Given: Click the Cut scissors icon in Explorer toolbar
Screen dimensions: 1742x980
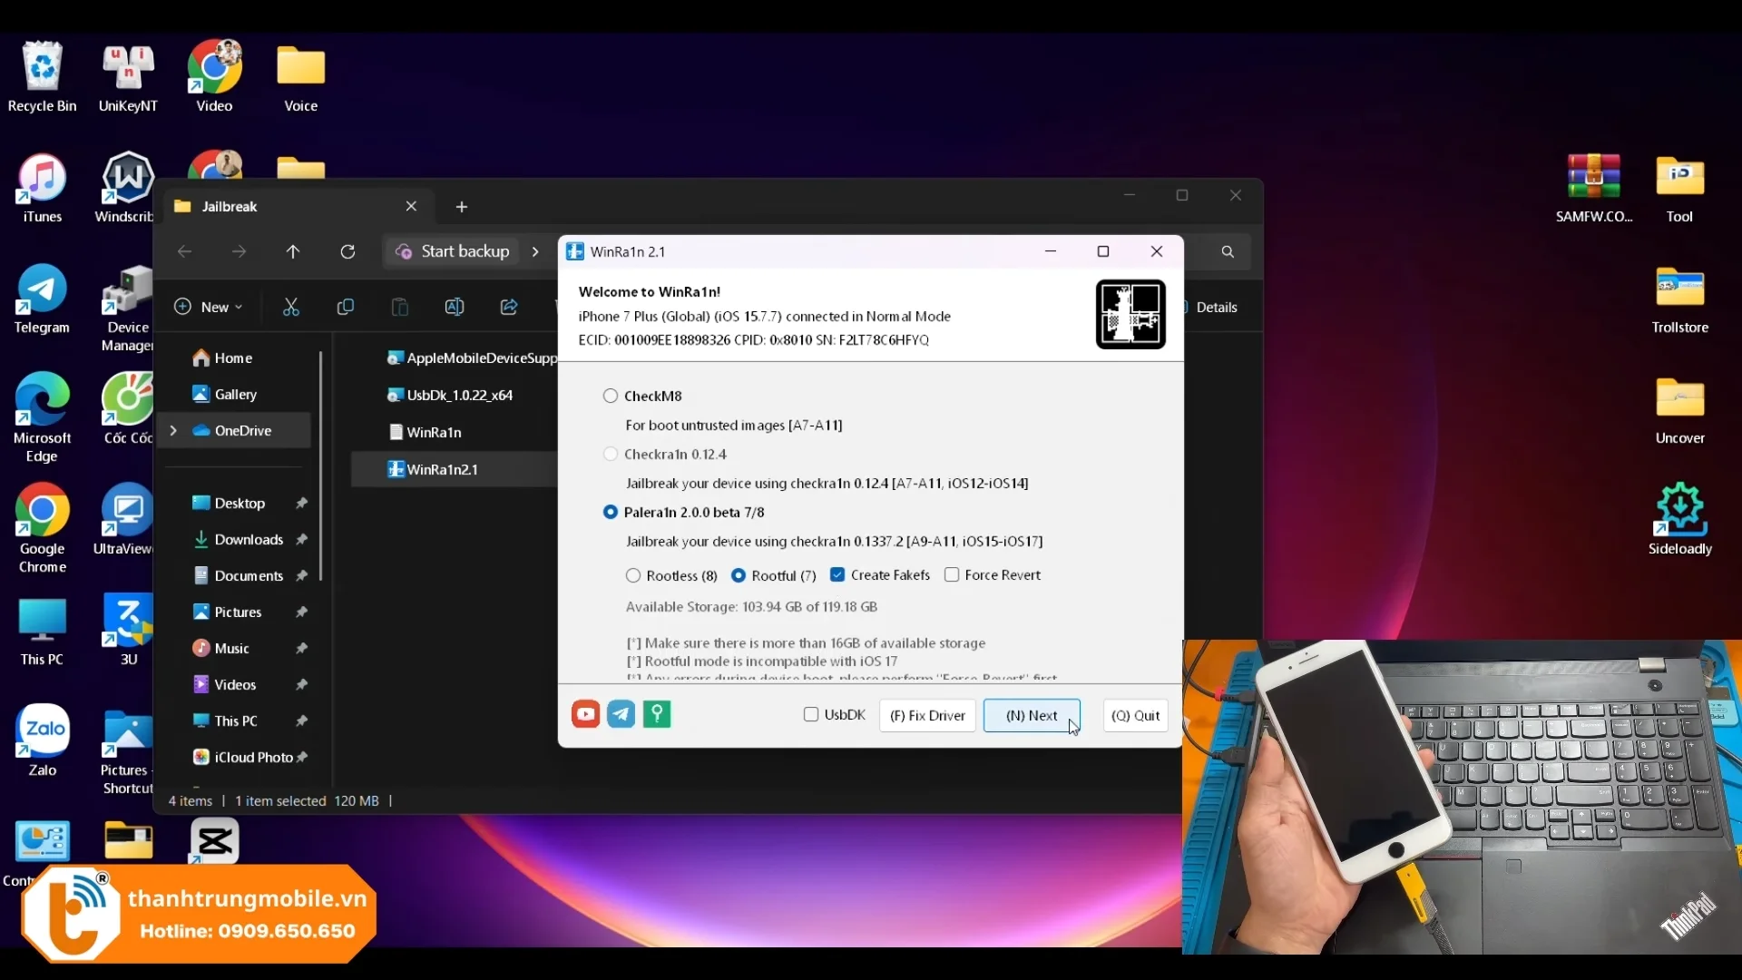Looking at the screenshot, I should 291,308.
